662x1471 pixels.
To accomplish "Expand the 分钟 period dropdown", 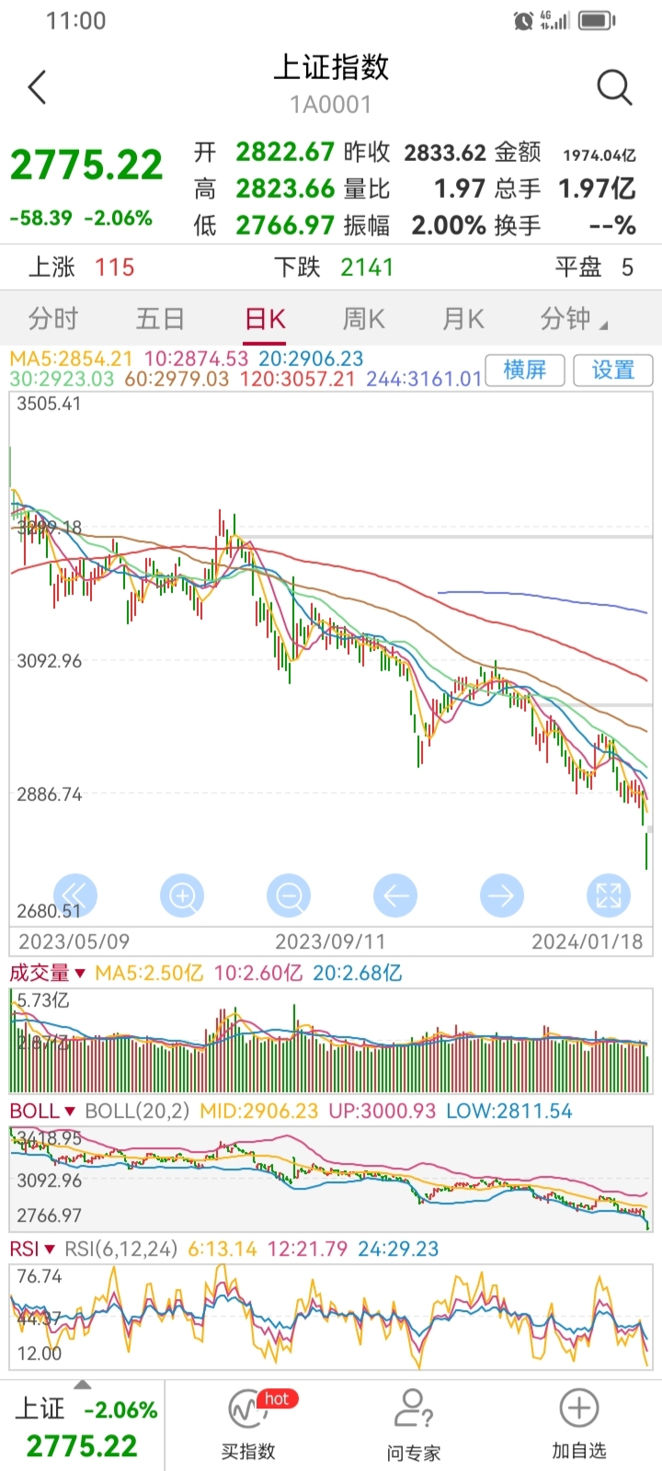I will click(574, 319).
